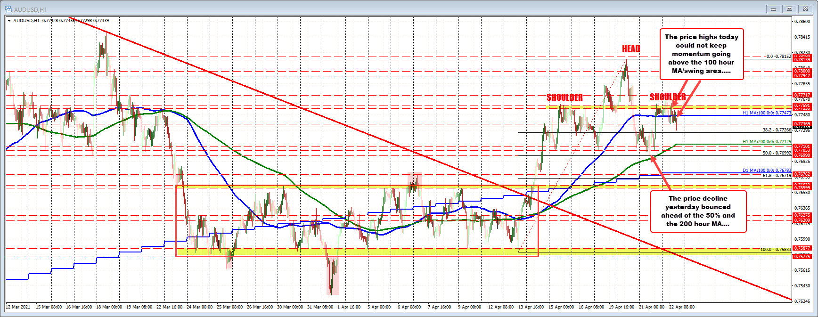Image resolution: width=818 pixels, height=317 pixels.
Task: Click the 0.78415 price scale value
Action: click(x=802, y=37)
